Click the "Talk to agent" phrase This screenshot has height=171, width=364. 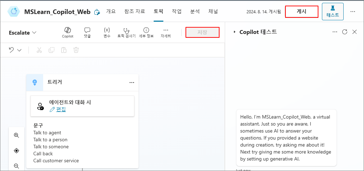[x=47, y=133]
